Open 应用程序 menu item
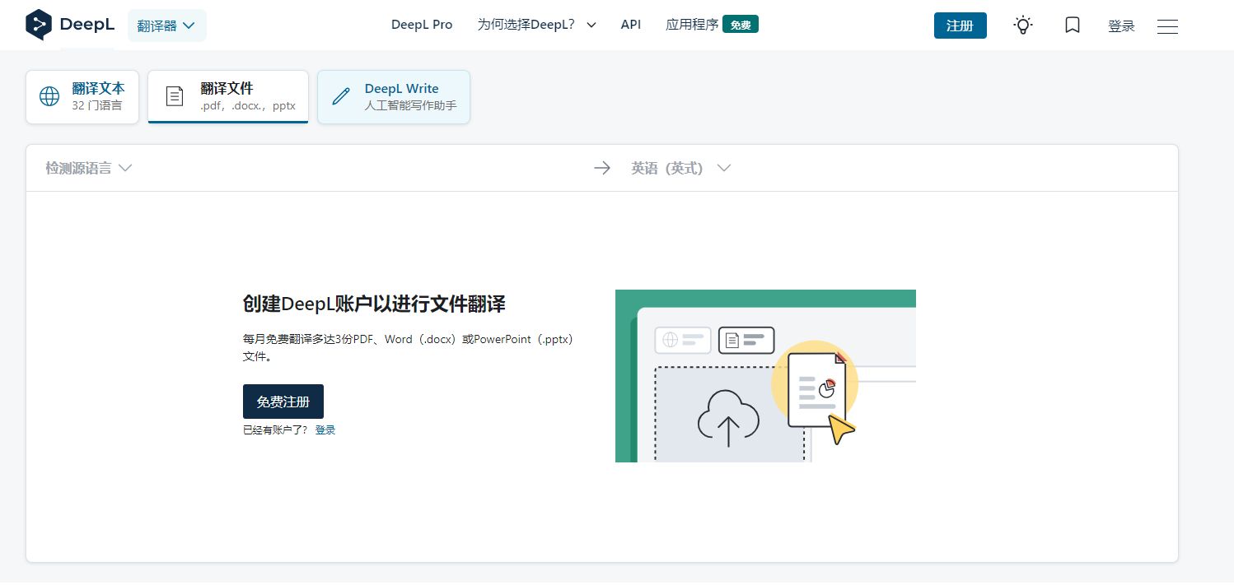Screen dimensions: 1234x585 click(692, 25)
